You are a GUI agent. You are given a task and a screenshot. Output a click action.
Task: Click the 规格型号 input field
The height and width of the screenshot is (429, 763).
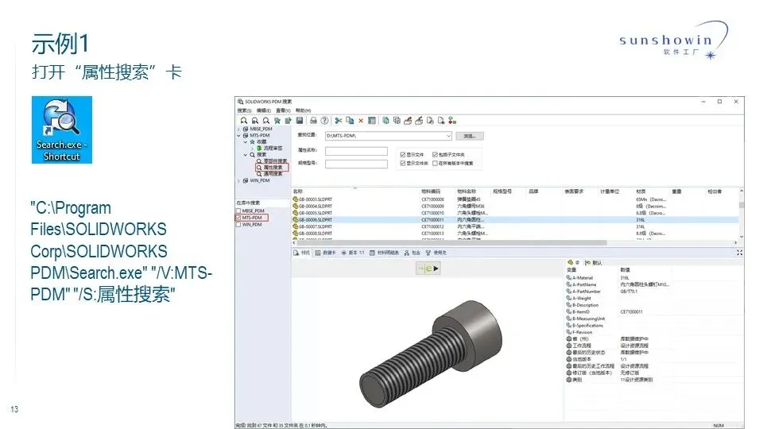click(356, 164)
